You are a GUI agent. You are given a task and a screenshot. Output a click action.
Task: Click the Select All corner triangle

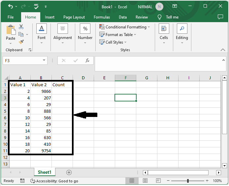[6, 78]
